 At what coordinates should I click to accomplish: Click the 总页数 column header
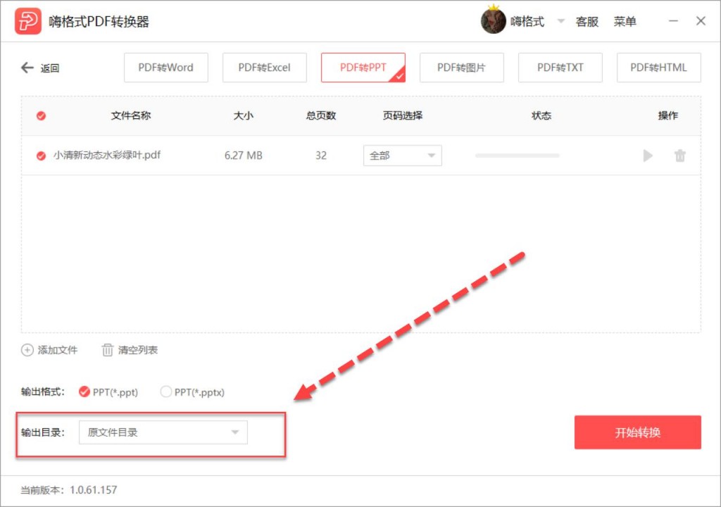tap(321, 115)
